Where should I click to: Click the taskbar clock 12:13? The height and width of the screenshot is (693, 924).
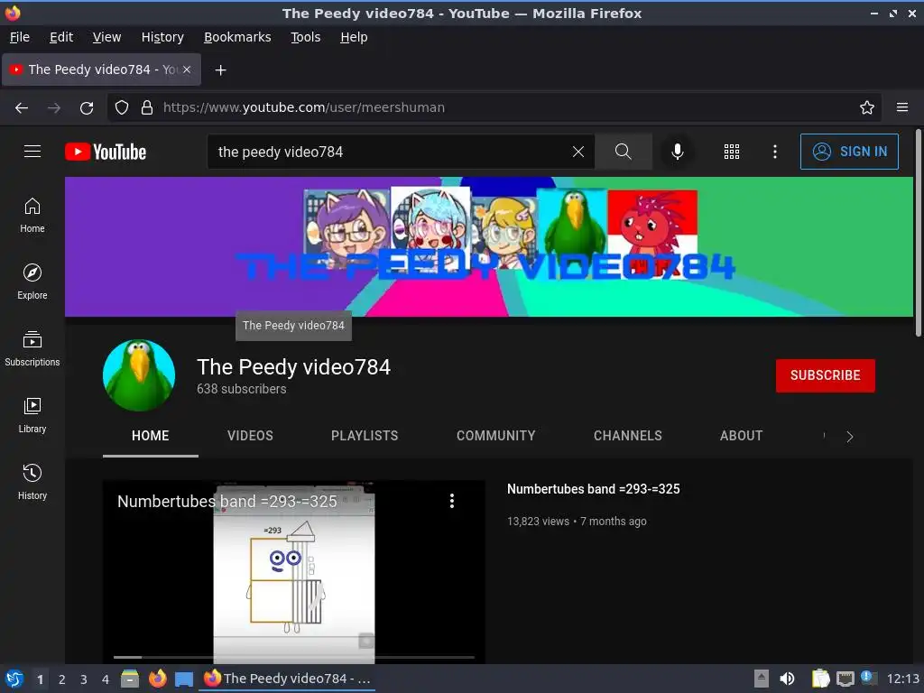(902, 679)
